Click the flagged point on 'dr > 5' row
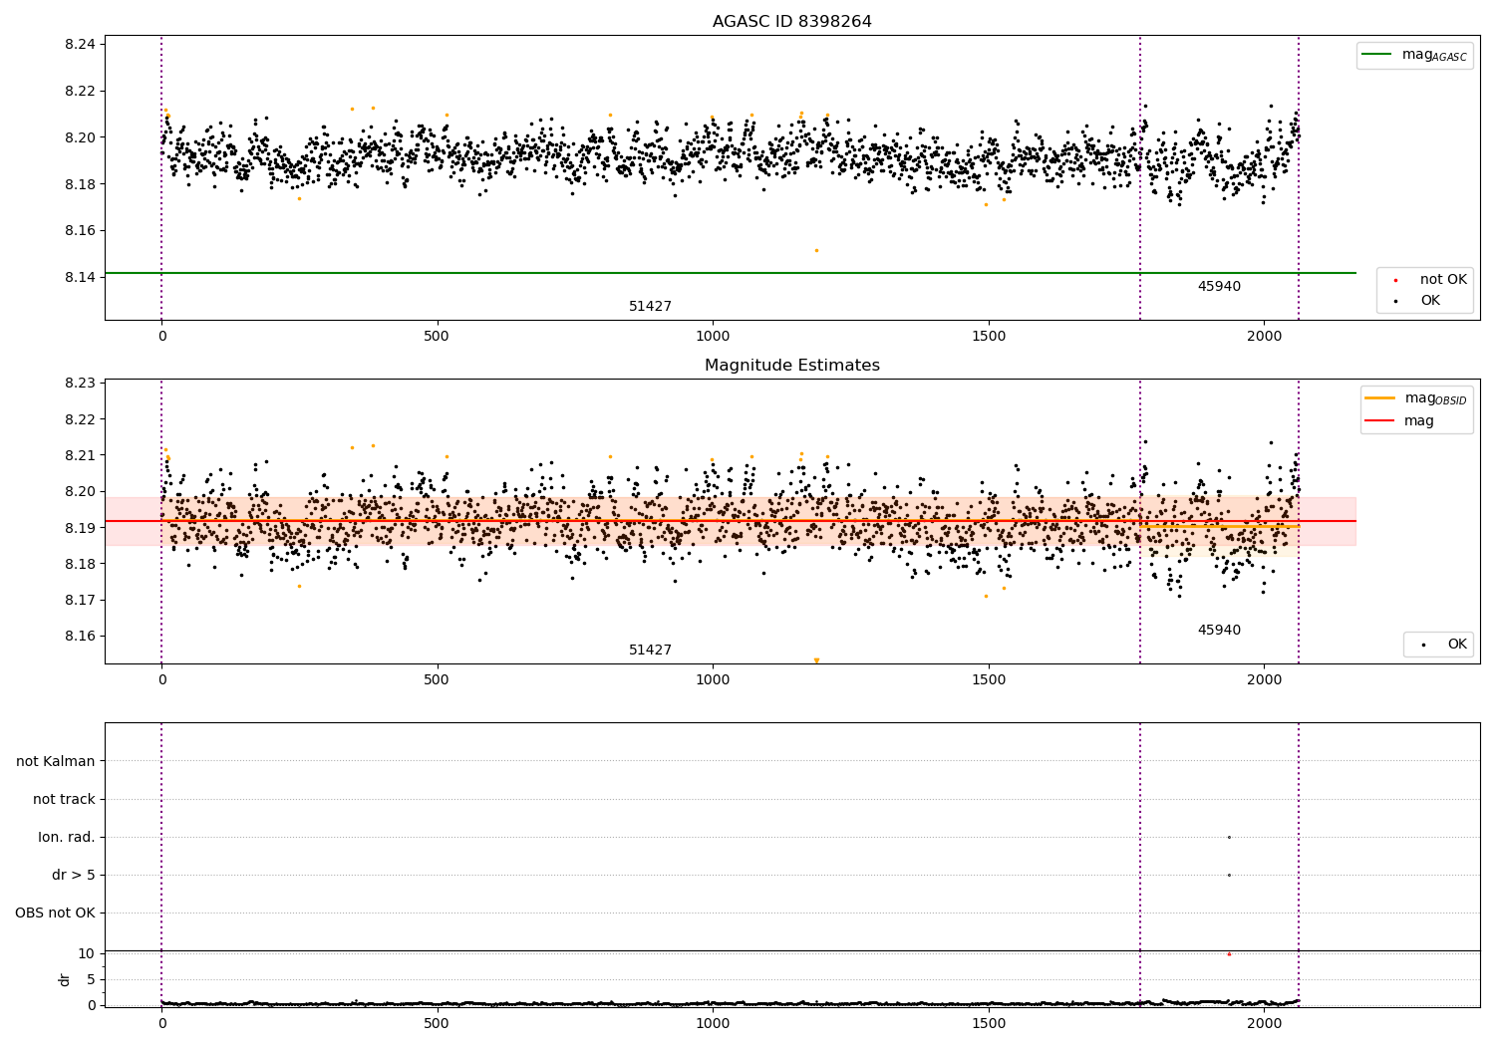The width and height of the screenshot is (1495, 1046). [x=1229, y=875]
